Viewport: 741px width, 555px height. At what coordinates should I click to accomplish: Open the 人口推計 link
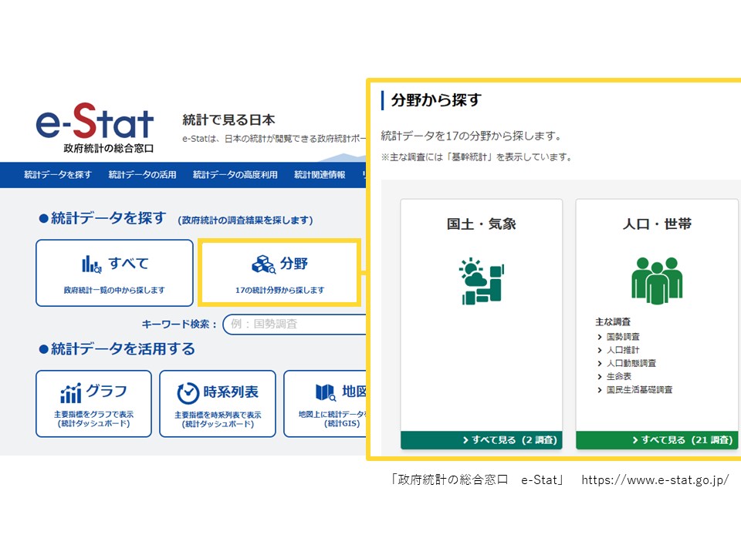[x=623, y=350]
